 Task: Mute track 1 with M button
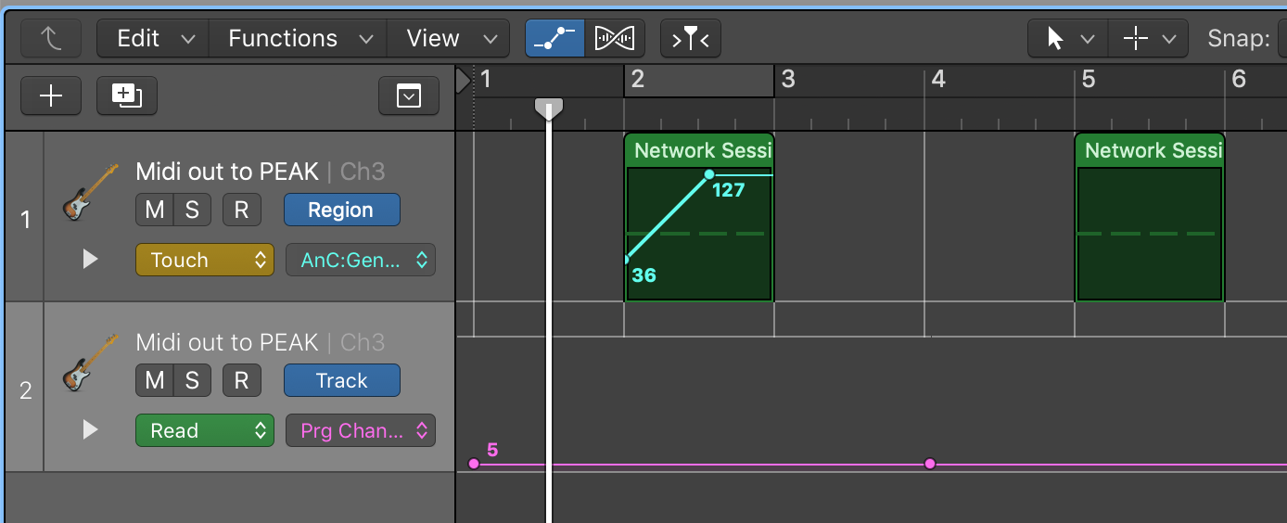pyautogui.click(x=154, y=210)
